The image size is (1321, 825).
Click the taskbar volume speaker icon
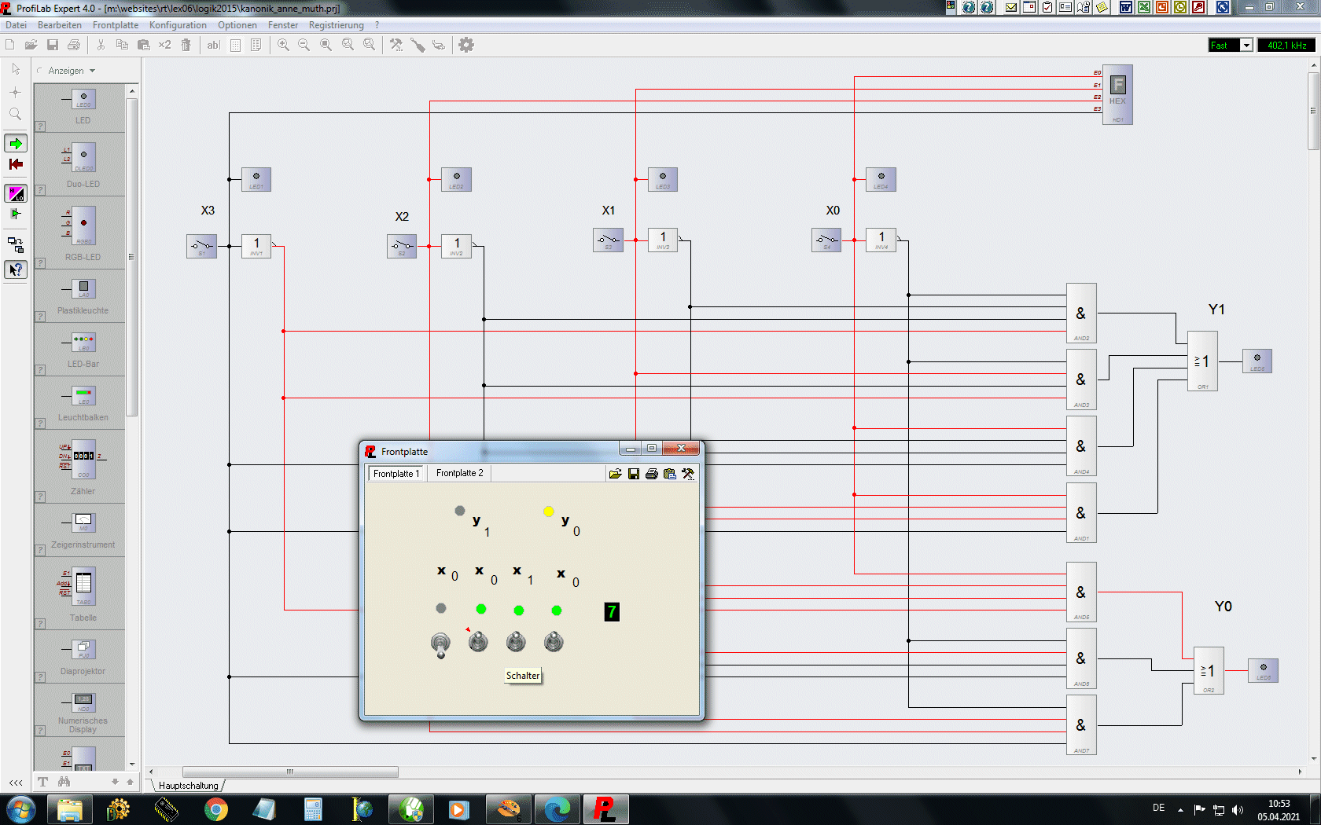tap(1238, 810)
